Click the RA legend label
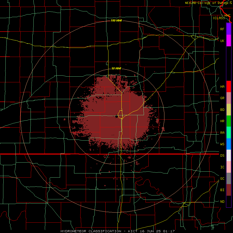 coord(222,133)
